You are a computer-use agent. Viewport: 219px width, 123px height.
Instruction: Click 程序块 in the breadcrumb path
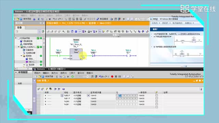point(92,23)
